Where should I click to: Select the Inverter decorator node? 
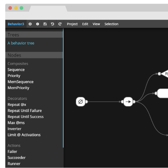coord(14,129)
